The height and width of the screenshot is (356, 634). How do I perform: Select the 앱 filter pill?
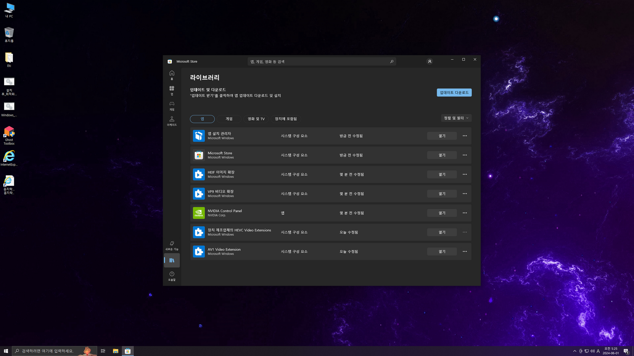pos(202,119)
